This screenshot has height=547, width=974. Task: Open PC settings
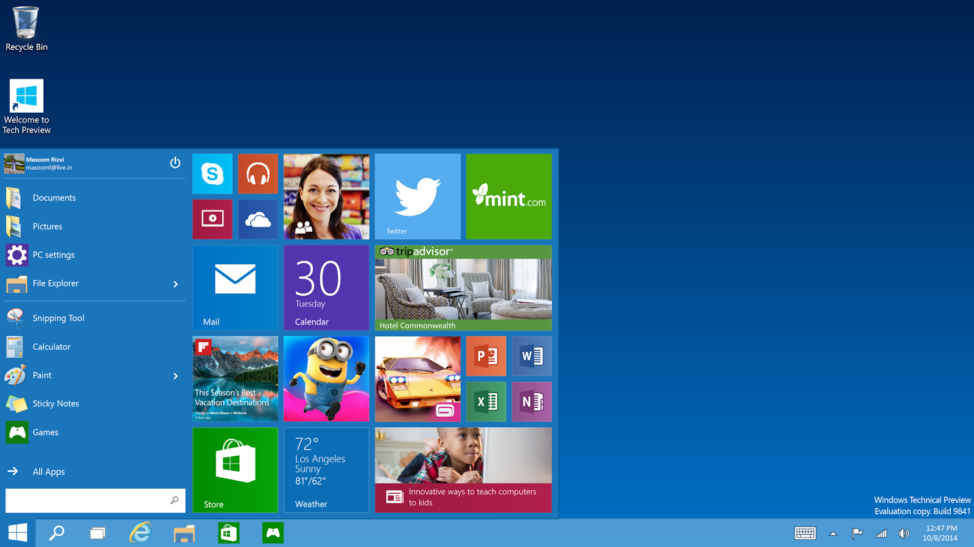coord(94,255)
